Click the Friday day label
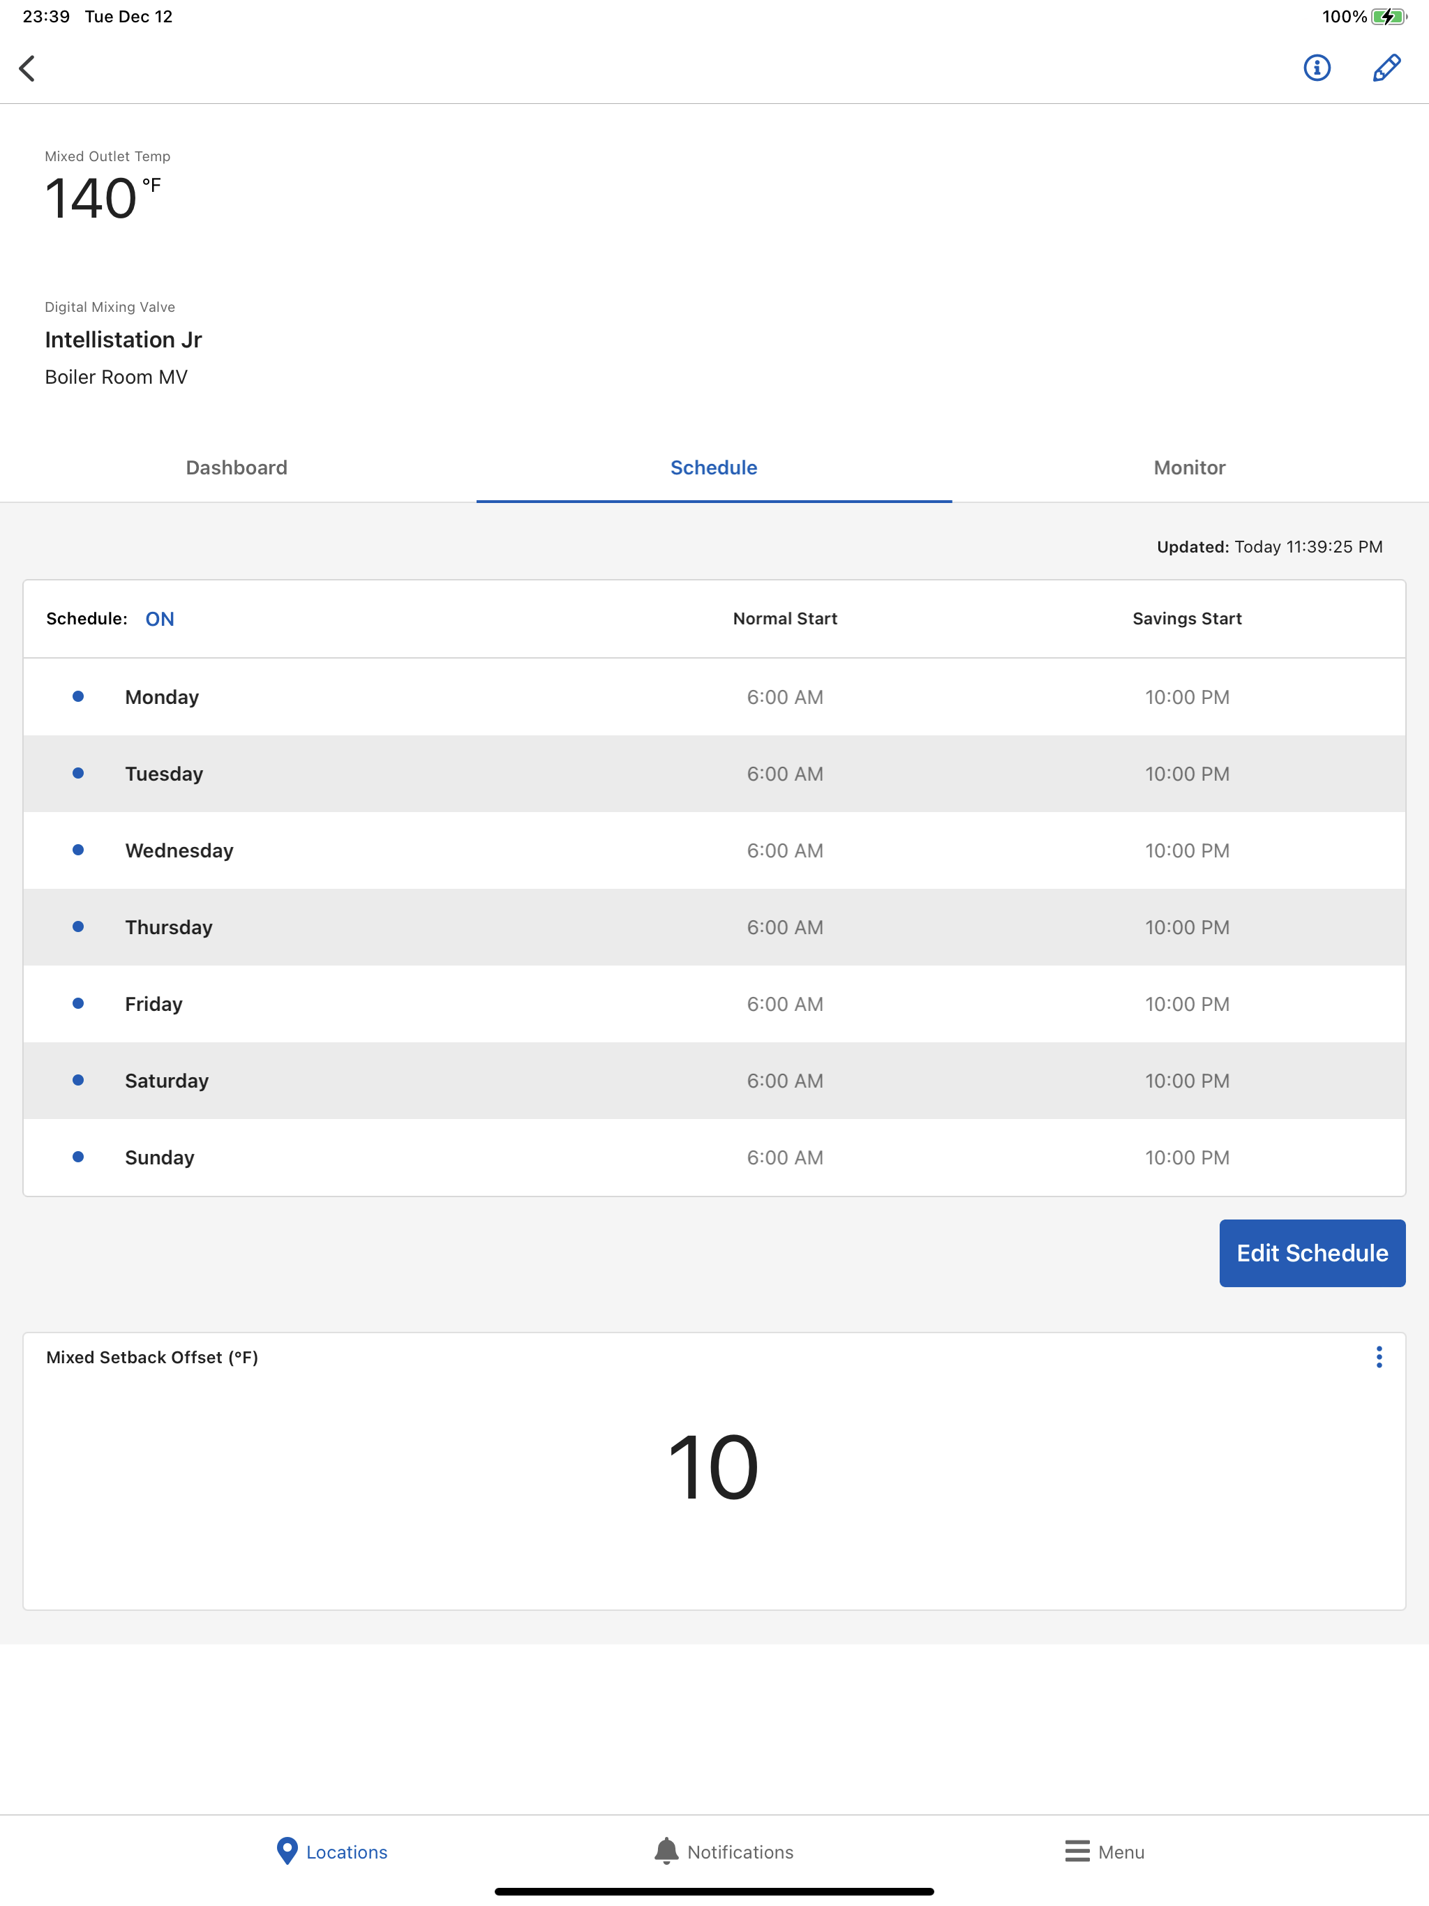This screenshot has height=1906, width=1429. click(154, 1004)
